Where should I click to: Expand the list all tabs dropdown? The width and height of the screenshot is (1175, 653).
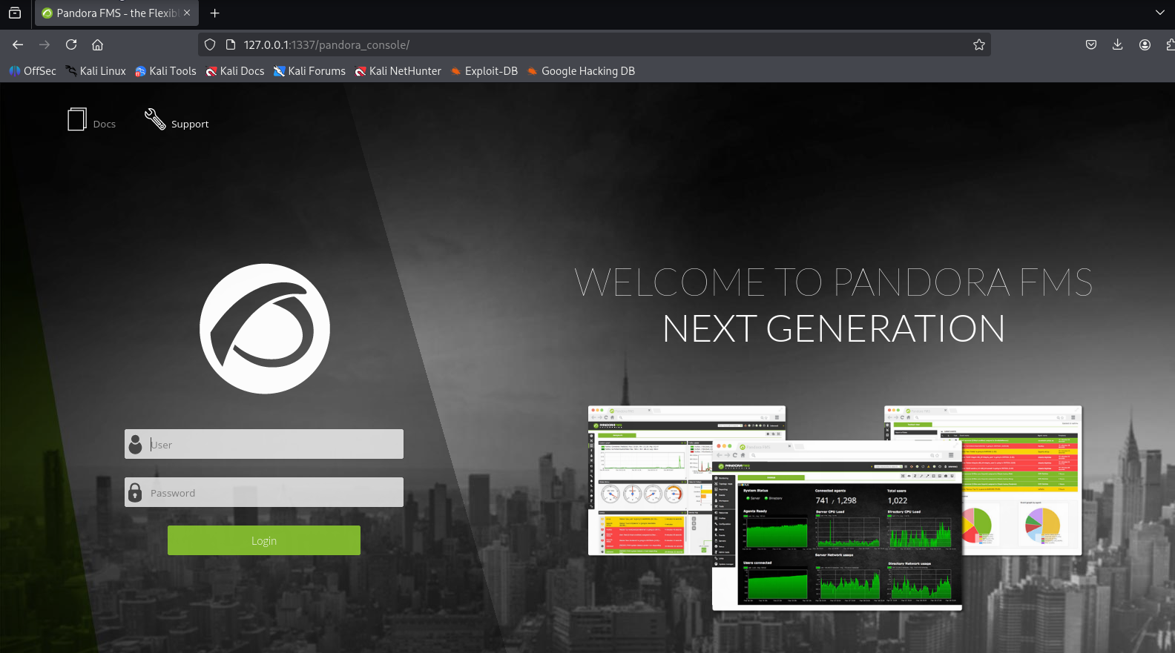pos(1160,13)
